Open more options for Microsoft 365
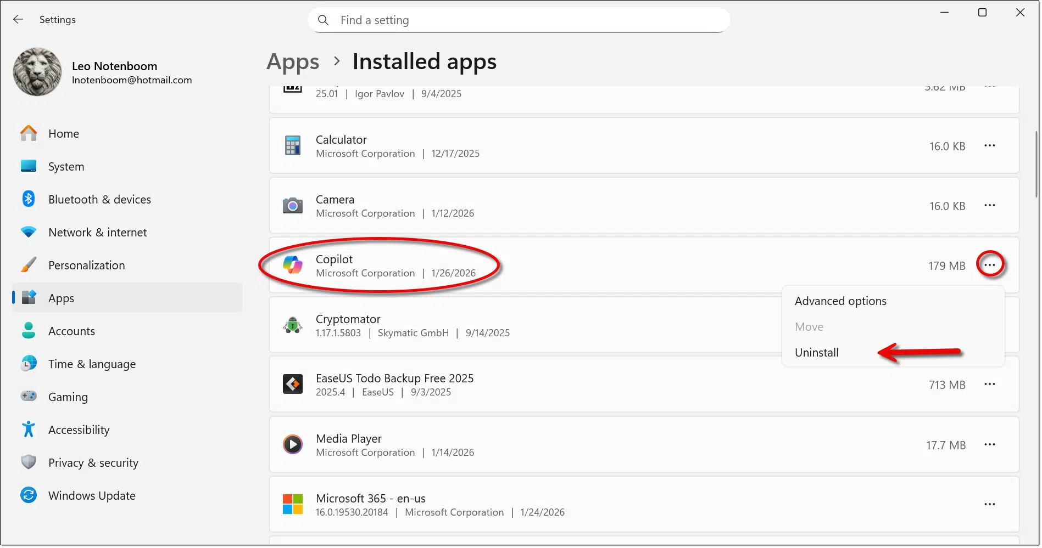 (x=989, y=504)
